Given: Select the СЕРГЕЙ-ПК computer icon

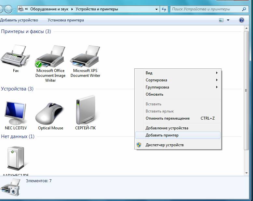Looking at the screenshot, I should pos(85,112).
